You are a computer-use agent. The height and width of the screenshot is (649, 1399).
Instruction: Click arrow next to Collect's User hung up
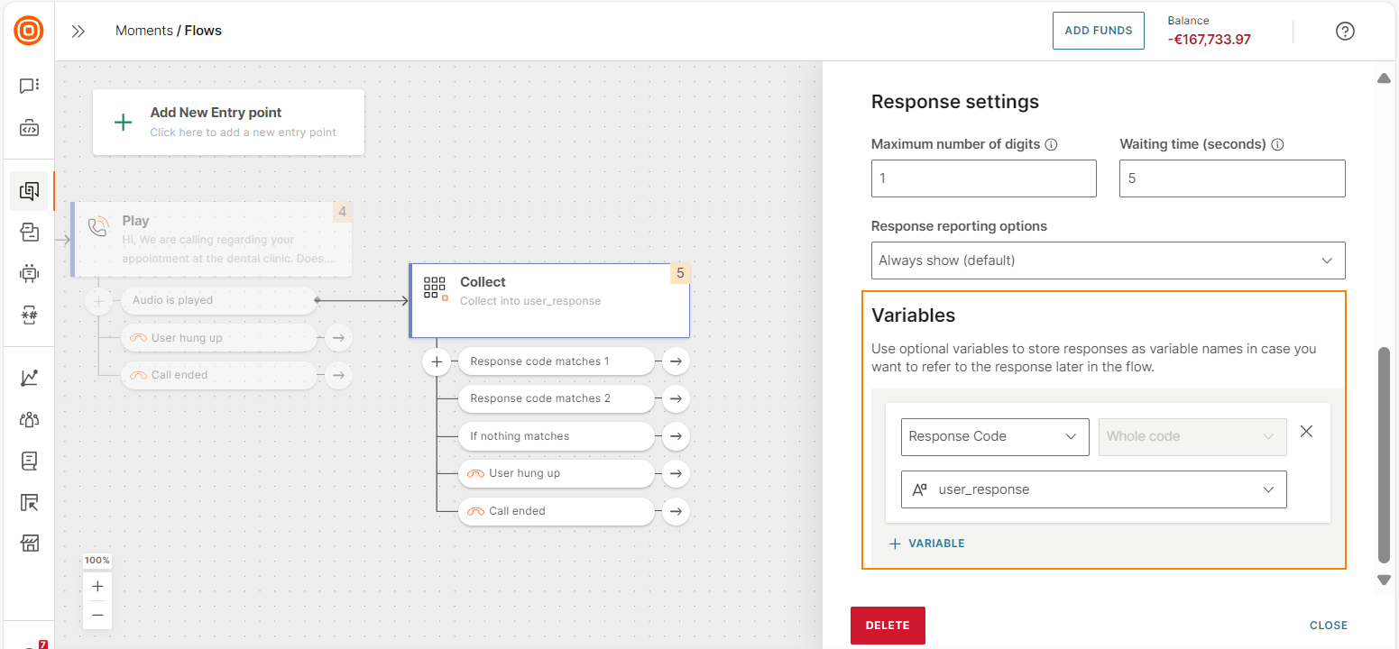[x=676, y=474]
